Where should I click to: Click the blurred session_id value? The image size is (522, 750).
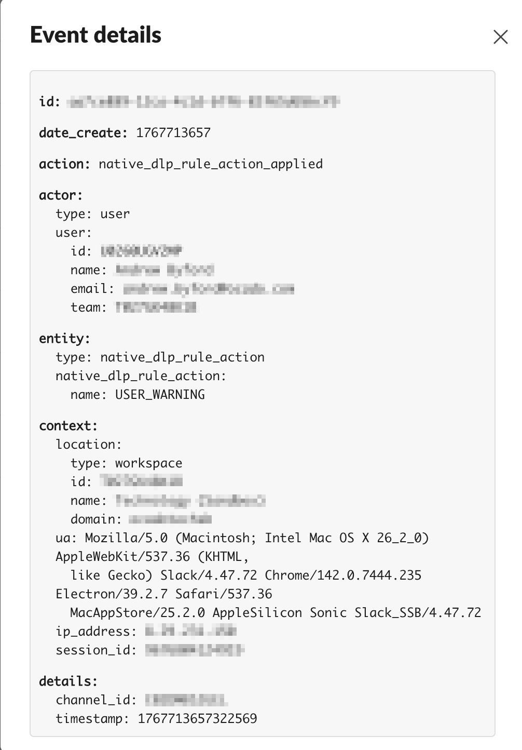(194, 650)
